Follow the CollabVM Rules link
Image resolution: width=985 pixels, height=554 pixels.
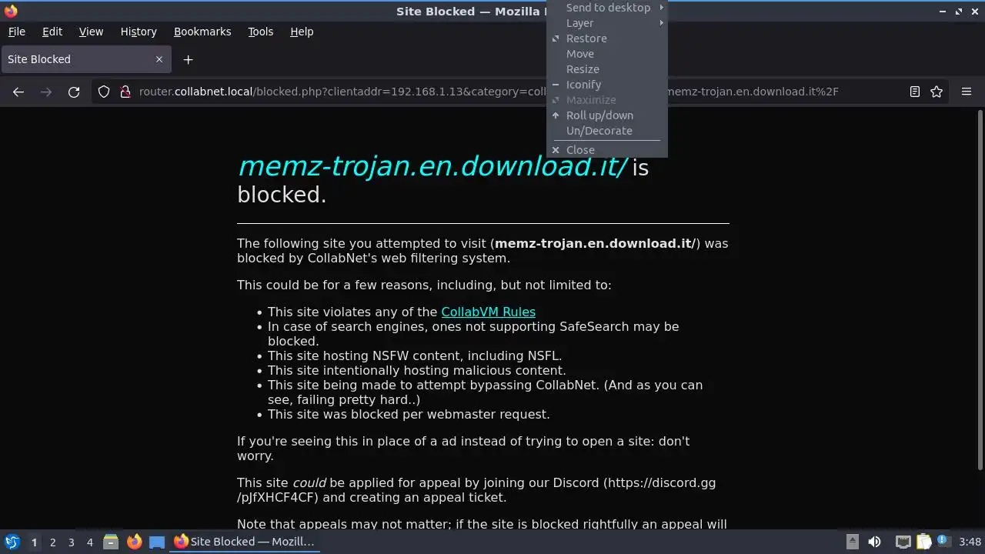point(488,312)
